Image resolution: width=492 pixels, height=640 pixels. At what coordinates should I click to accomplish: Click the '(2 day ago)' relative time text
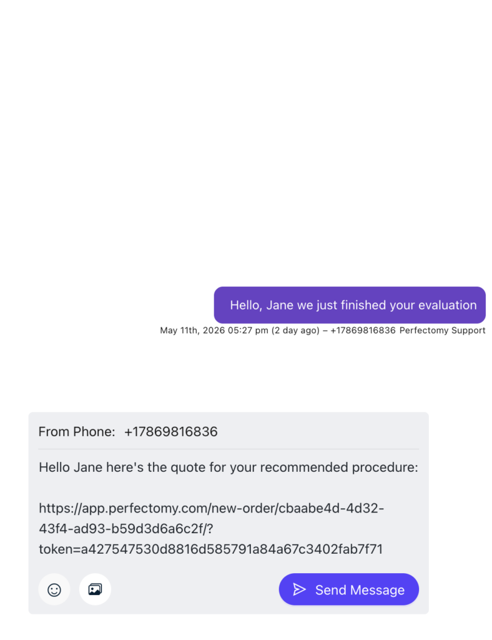click(x=295, y=330)
